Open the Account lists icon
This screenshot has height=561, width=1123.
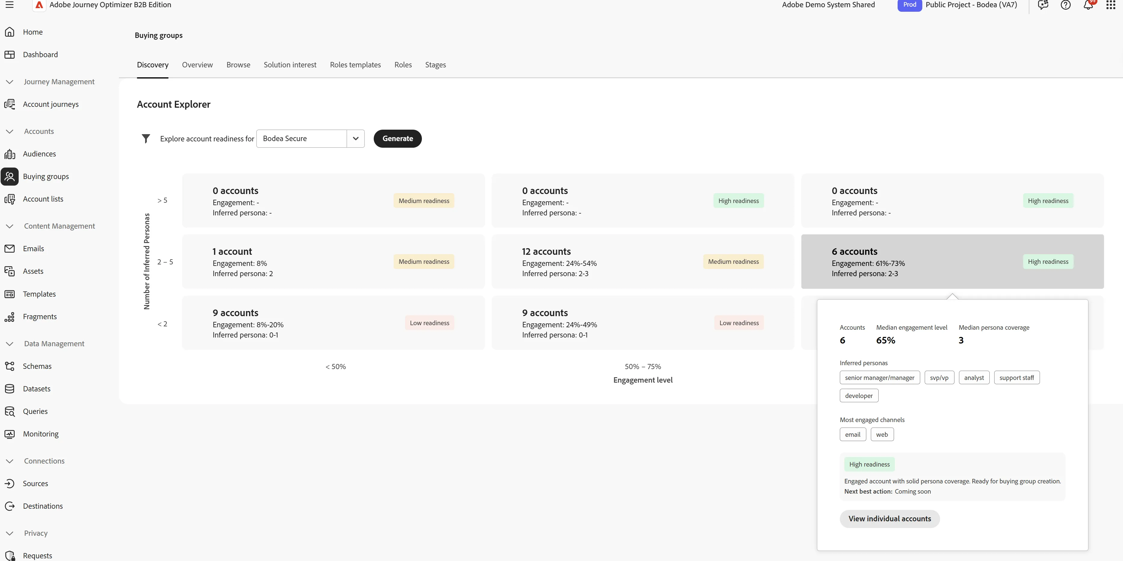(x=10, y=199)
